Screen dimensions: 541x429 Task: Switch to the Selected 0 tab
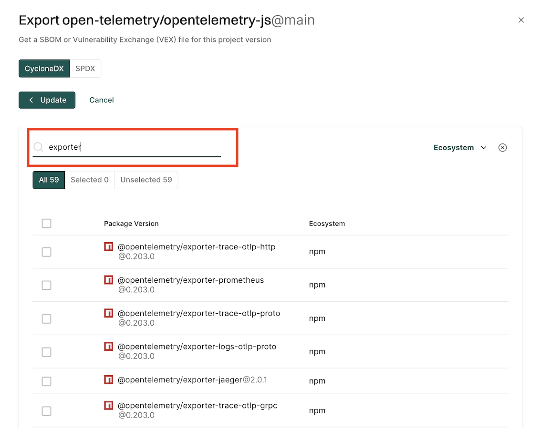click(90, 180)
